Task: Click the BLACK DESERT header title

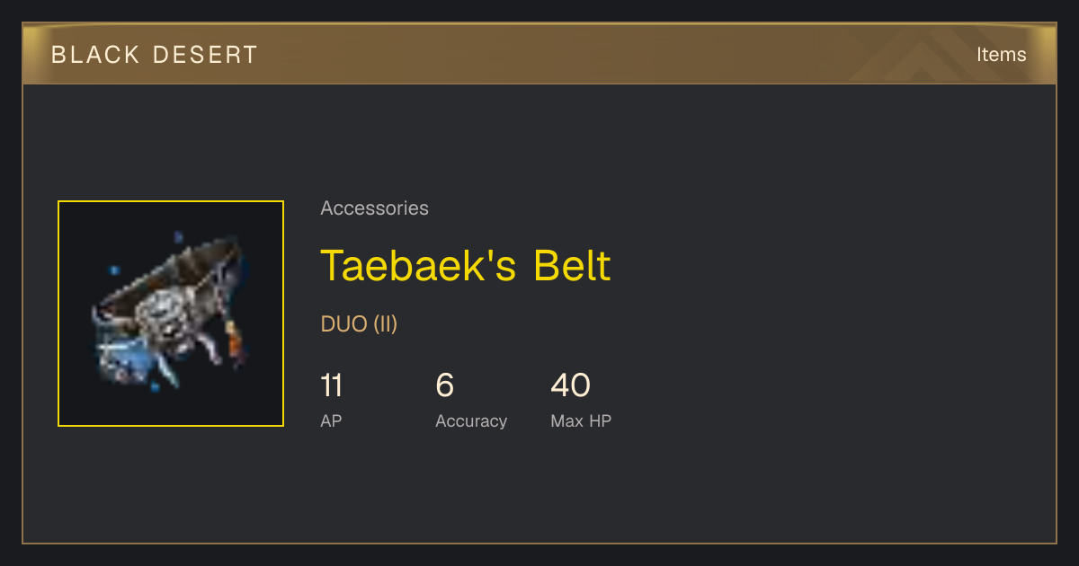Action: [x=155, y=55]
